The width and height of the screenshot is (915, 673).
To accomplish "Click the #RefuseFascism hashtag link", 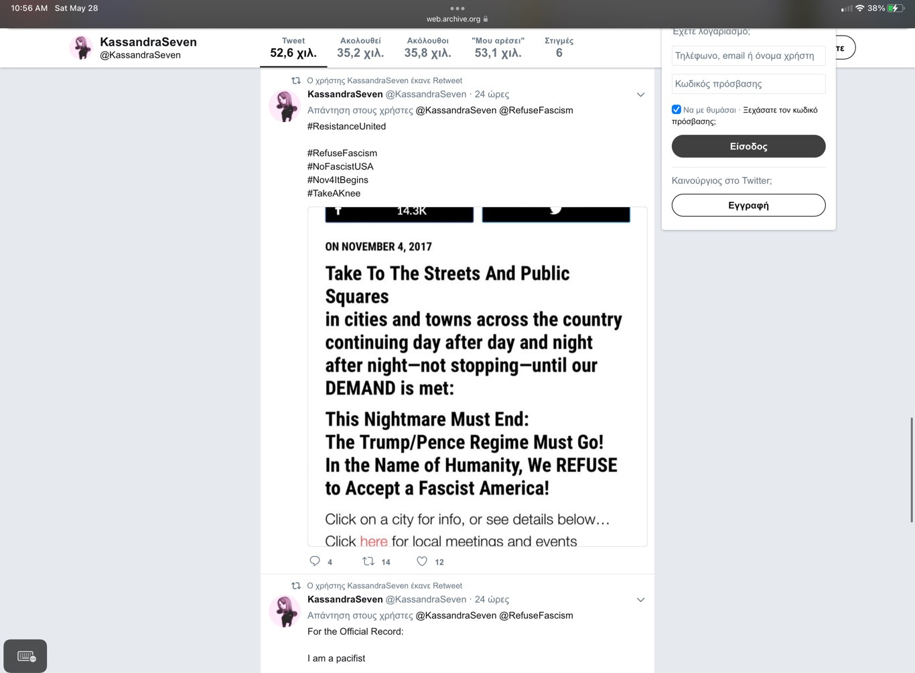I will point(342,153).
